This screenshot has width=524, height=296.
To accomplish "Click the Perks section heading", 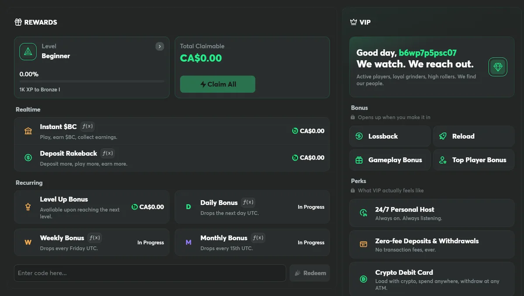I will 359,181.
